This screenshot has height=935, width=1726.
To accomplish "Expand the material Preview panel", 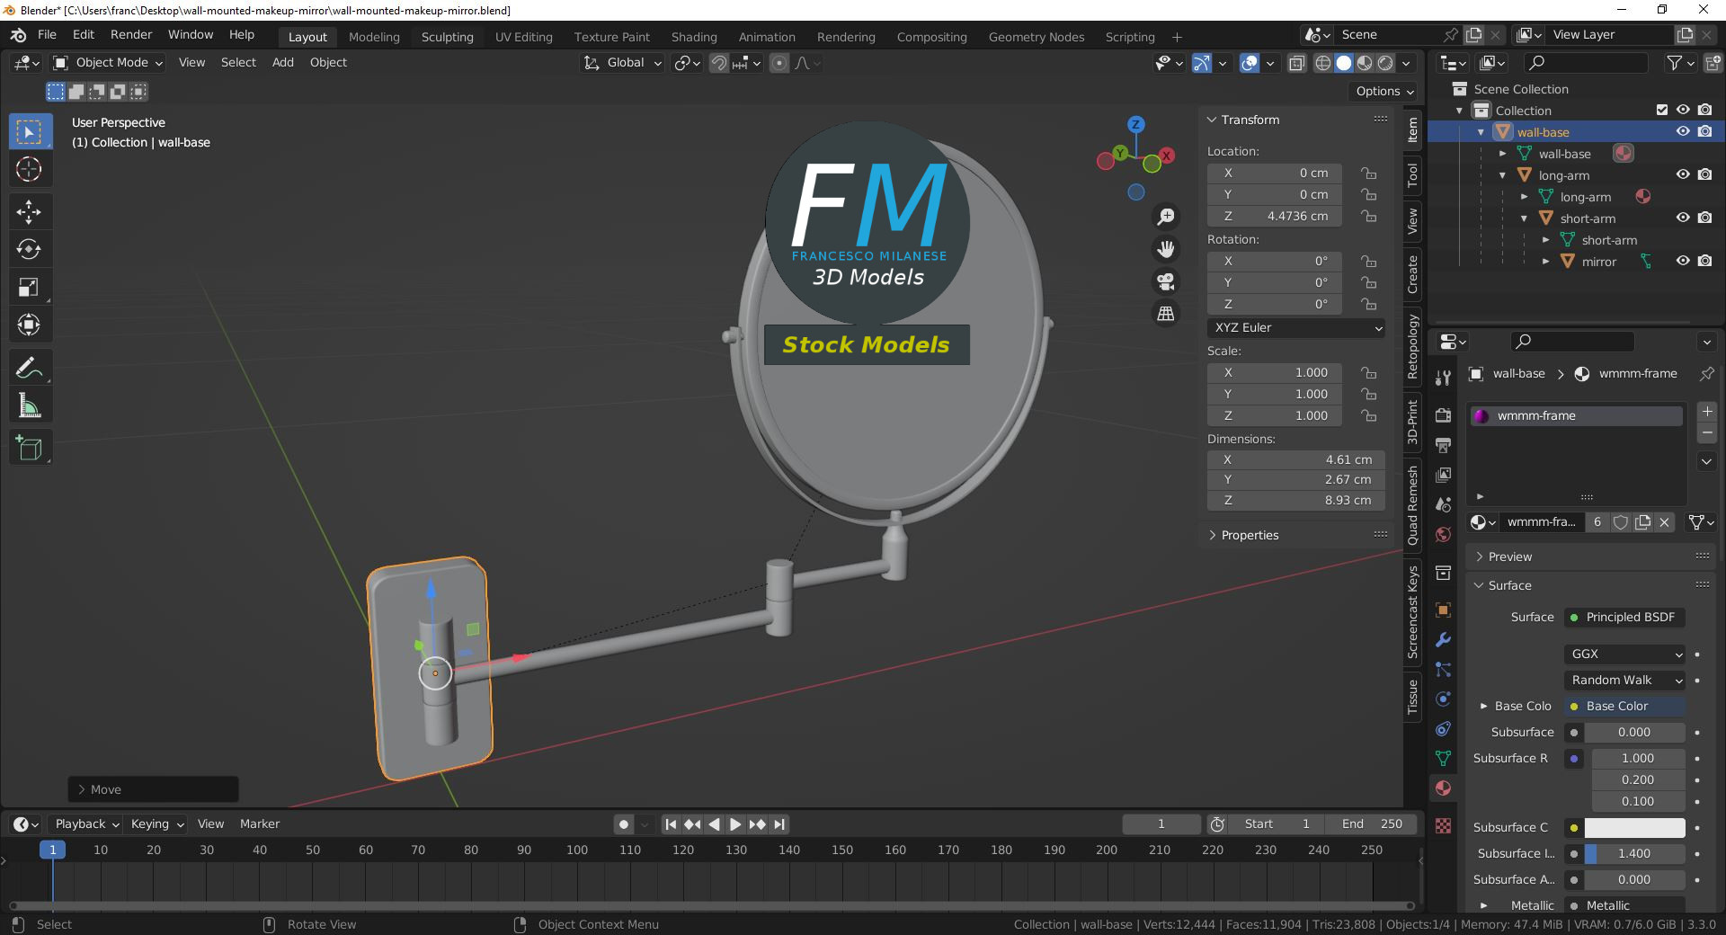I will click(1509, 557).
